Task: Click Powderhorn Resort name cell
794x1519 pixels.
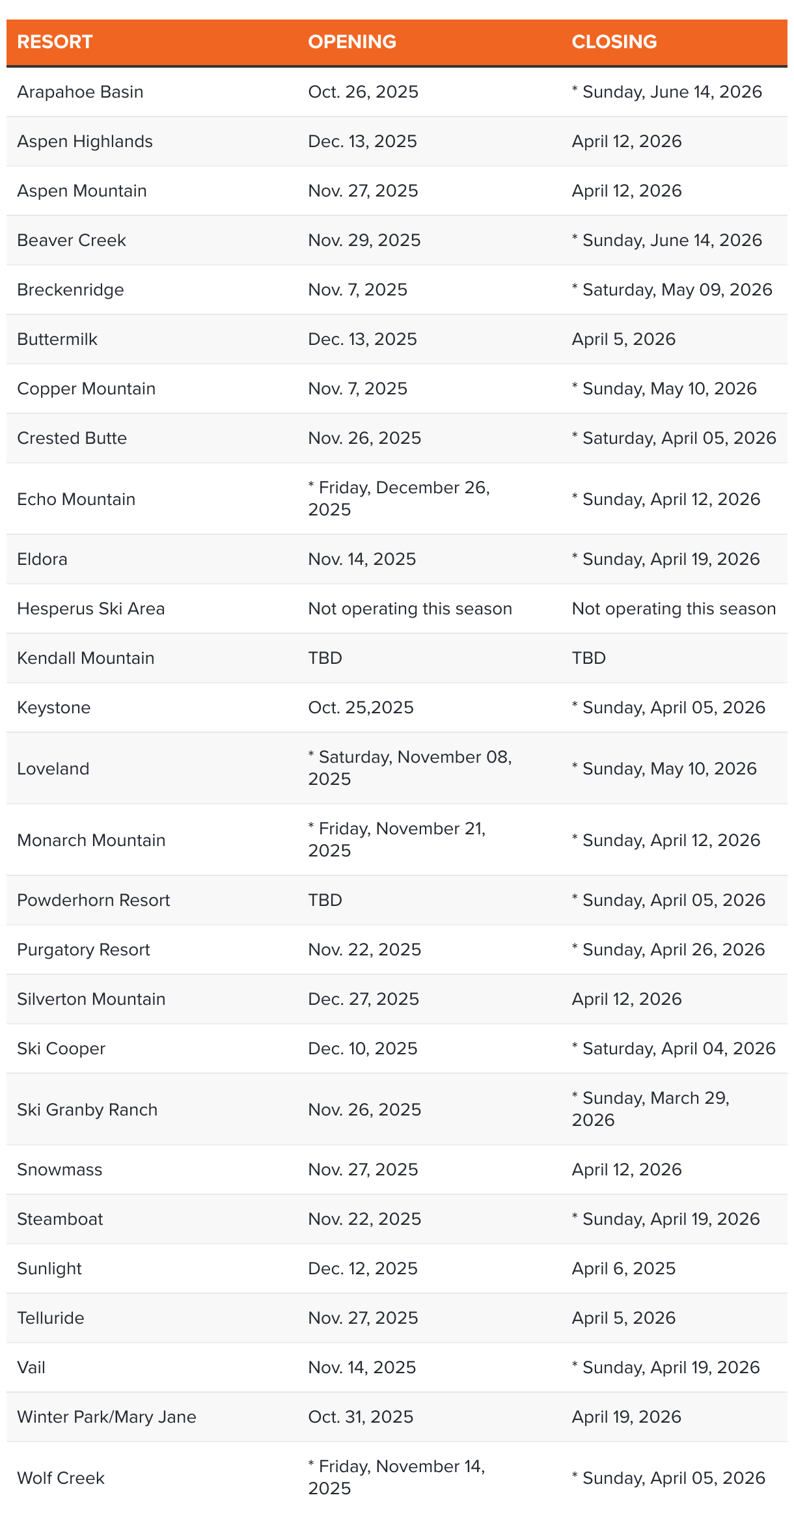Action: (x=93, y=900)
